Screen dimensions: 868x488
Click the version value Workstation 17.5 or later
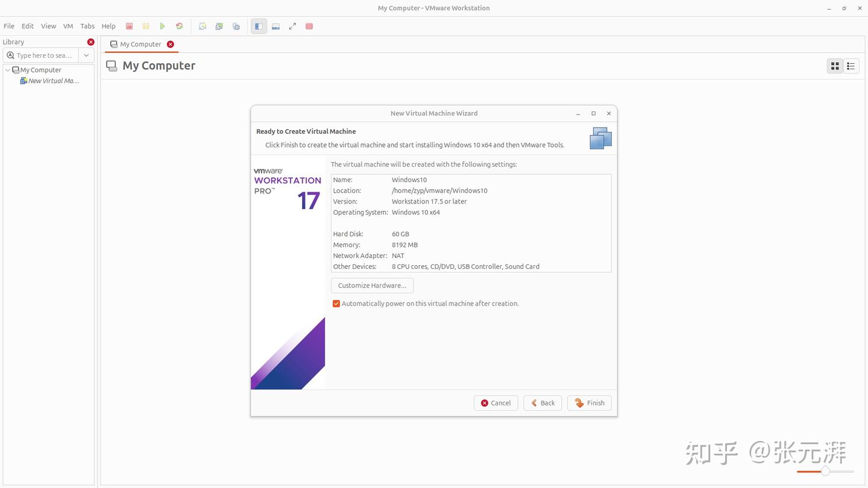pos(429,201)
